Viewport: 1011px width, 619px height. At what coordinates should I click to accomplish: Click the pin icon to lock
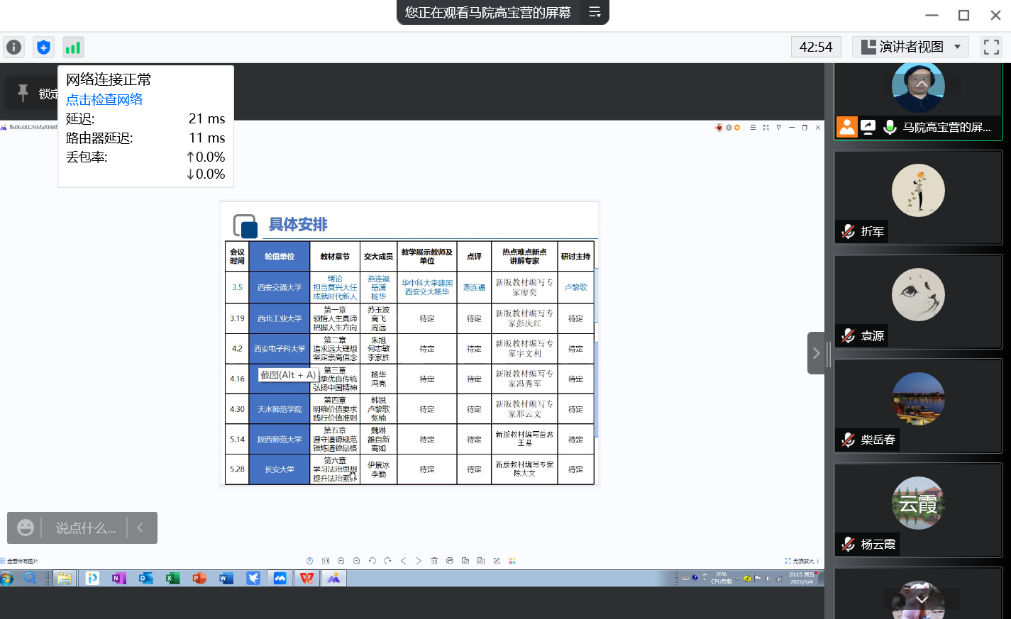coord(23,93)
